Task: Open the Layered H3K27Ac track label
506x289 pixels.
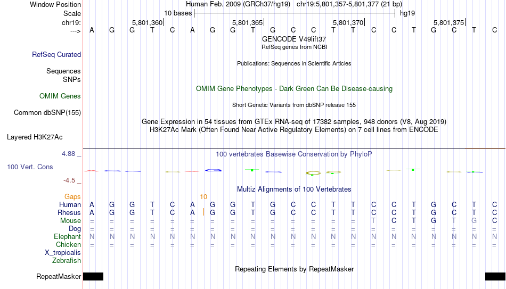Action: (x=35, y=137)
